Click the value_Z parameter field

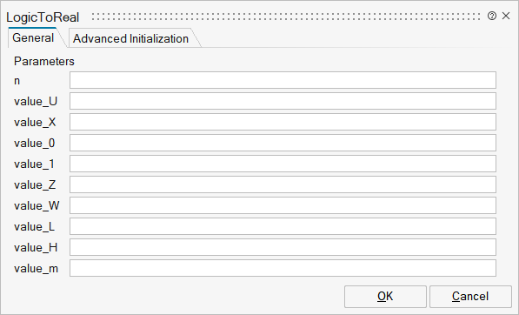tap(283, 184)
